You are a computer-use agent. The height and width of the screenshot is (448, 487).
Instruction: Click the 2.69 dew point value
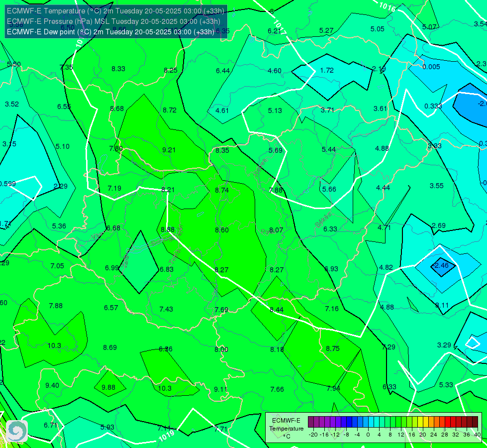(x=439, y=225)
